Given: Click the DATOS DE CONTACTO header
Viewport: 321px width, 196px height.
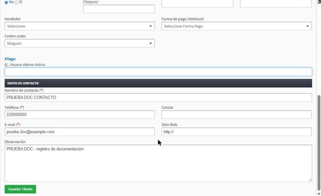Looking at the screenshot, I should (x=158, y=83).
